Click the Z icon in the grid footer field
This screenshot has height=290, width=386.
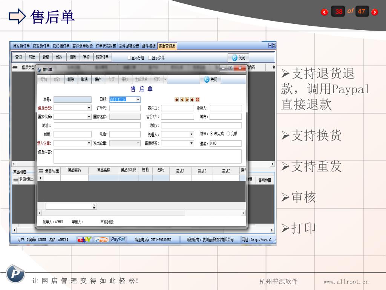point(94,206)
